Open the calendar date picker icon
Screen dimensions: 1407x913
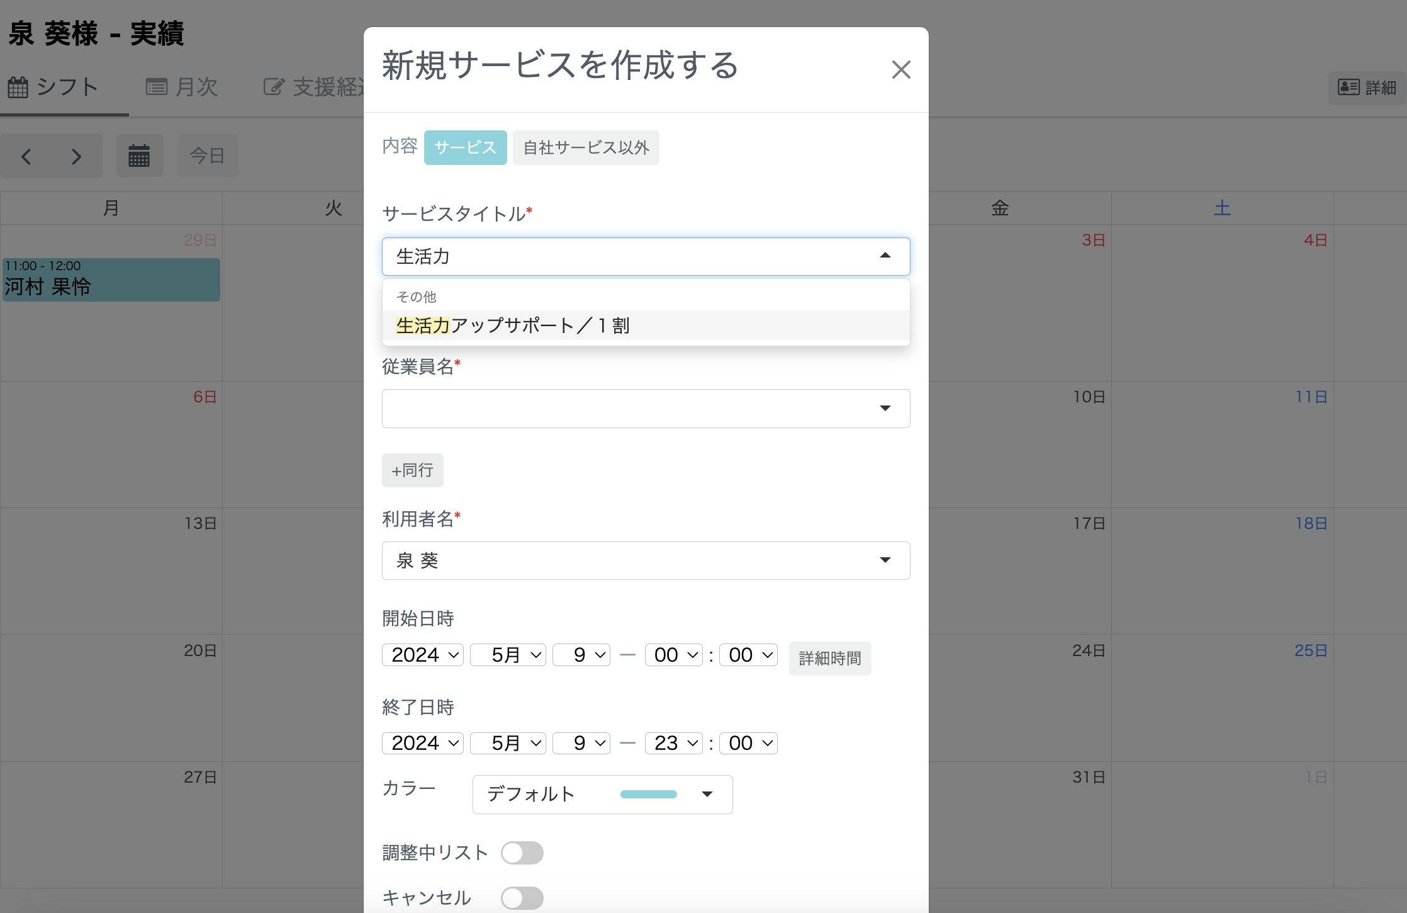pos(140,155)
